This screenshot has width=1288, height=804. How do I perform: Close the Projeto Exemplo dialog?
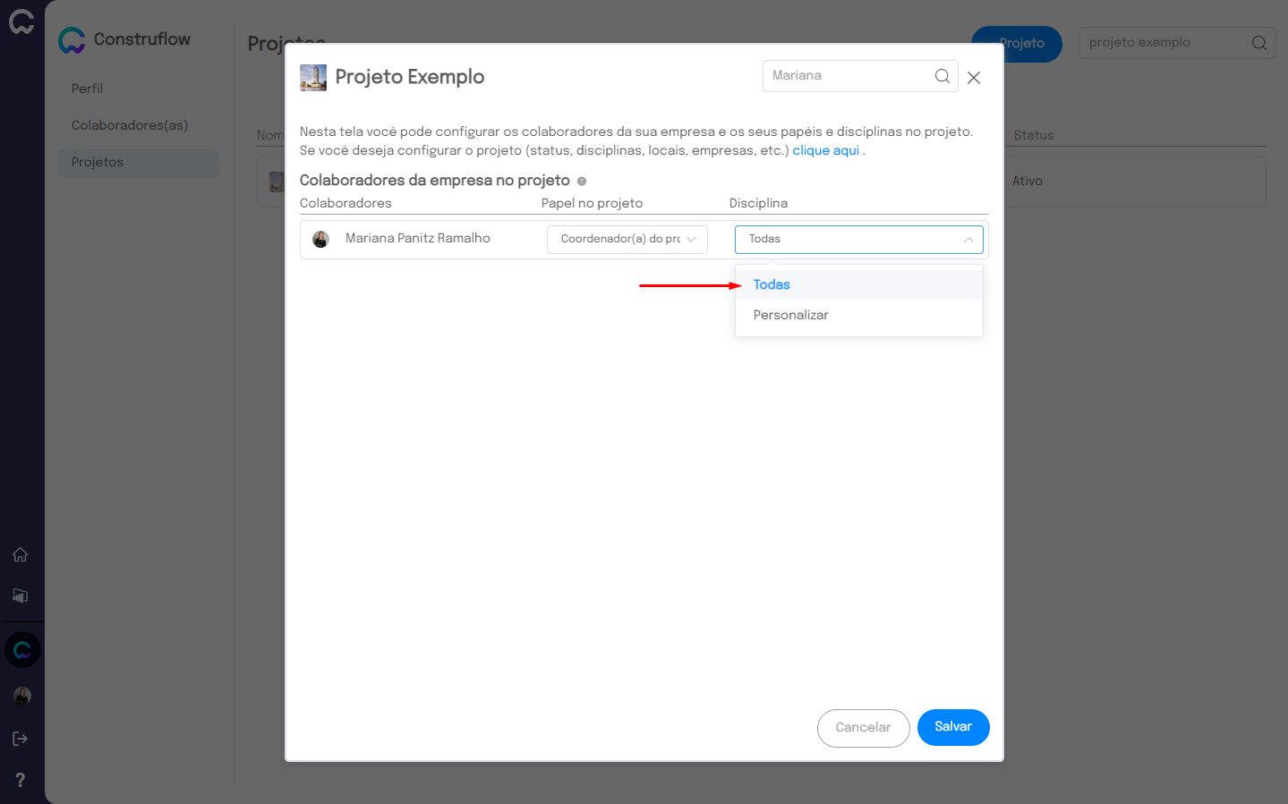click(974, 78)
